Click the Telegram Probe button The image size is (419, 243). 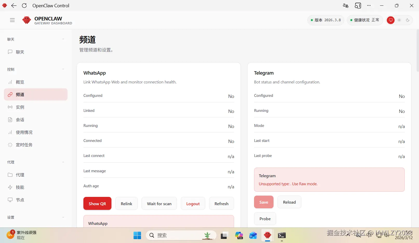click(x=265, y=219)
